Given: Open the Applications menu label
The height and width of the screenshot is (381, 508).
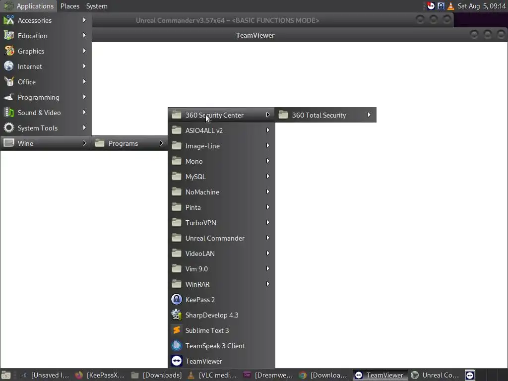Looking at the screenshot, I should (35, 6).
